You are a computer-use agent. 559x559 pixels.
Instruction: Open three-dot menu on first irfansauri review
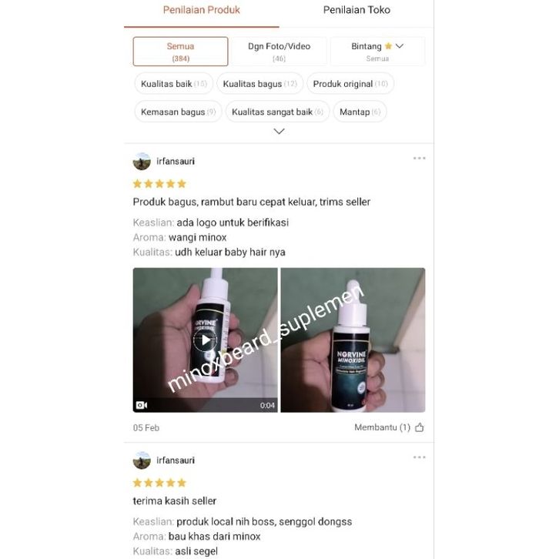(419, 159)
